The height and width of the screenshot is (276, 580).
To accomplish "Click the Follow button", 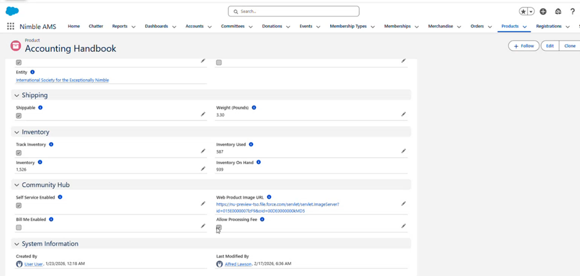I will click(524, 46).
